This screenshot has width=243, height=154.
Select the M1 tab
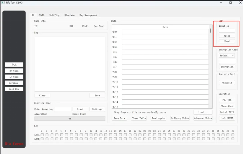33,15
